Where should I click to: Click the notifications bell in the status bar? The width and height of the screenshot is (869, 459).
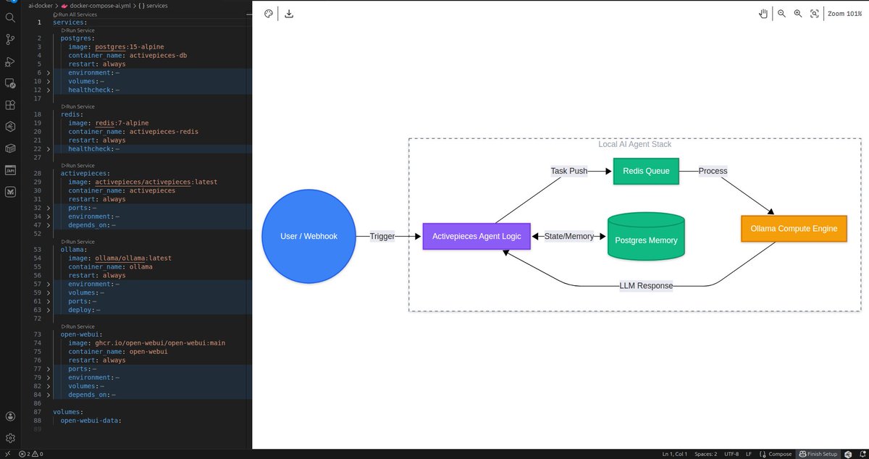pos(861,454)
